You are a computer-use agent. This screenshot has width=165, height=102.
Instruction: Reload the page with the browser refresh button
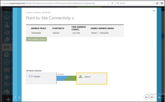[x=112, y=3]
